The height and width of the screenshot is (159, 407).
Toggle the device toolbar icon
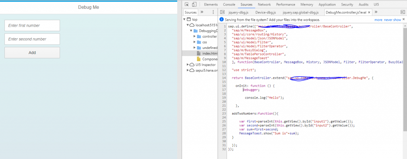click(x=194, y=4)
